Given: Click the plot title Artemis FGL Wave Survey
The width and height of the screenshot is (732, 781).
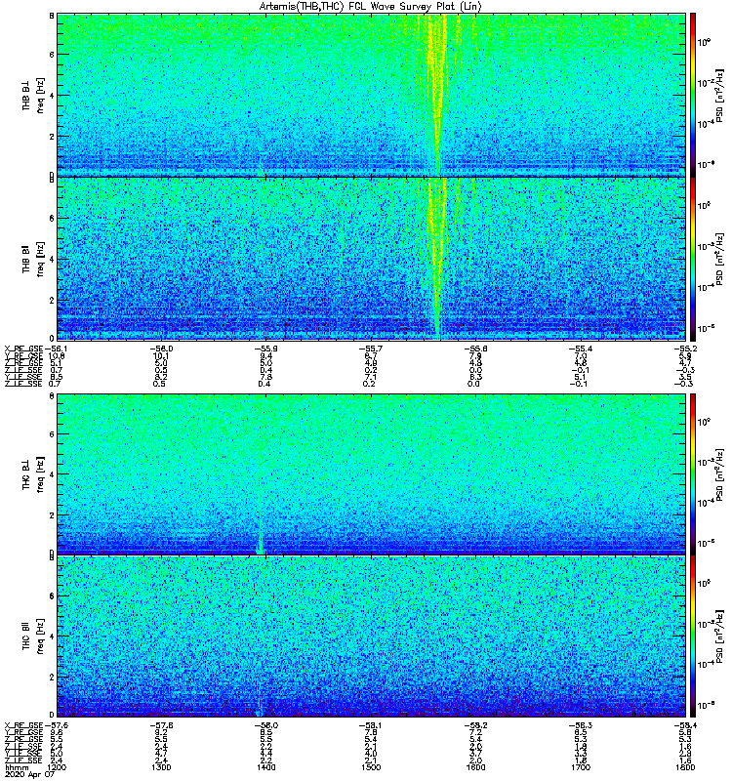Looking at the screenshot, I should 371,7.
